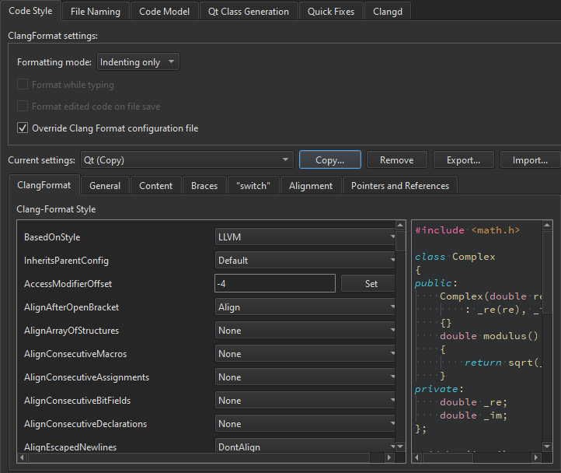Click the Copy... button
This screenshot has height=473, width=561.
329,160
